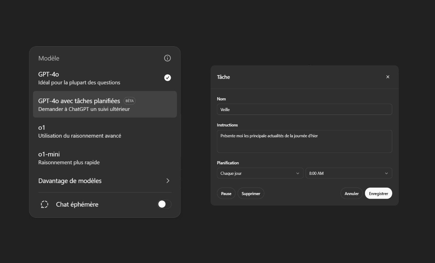Click the Annuler button
The image size is (435, 263).
pos(352,194)
